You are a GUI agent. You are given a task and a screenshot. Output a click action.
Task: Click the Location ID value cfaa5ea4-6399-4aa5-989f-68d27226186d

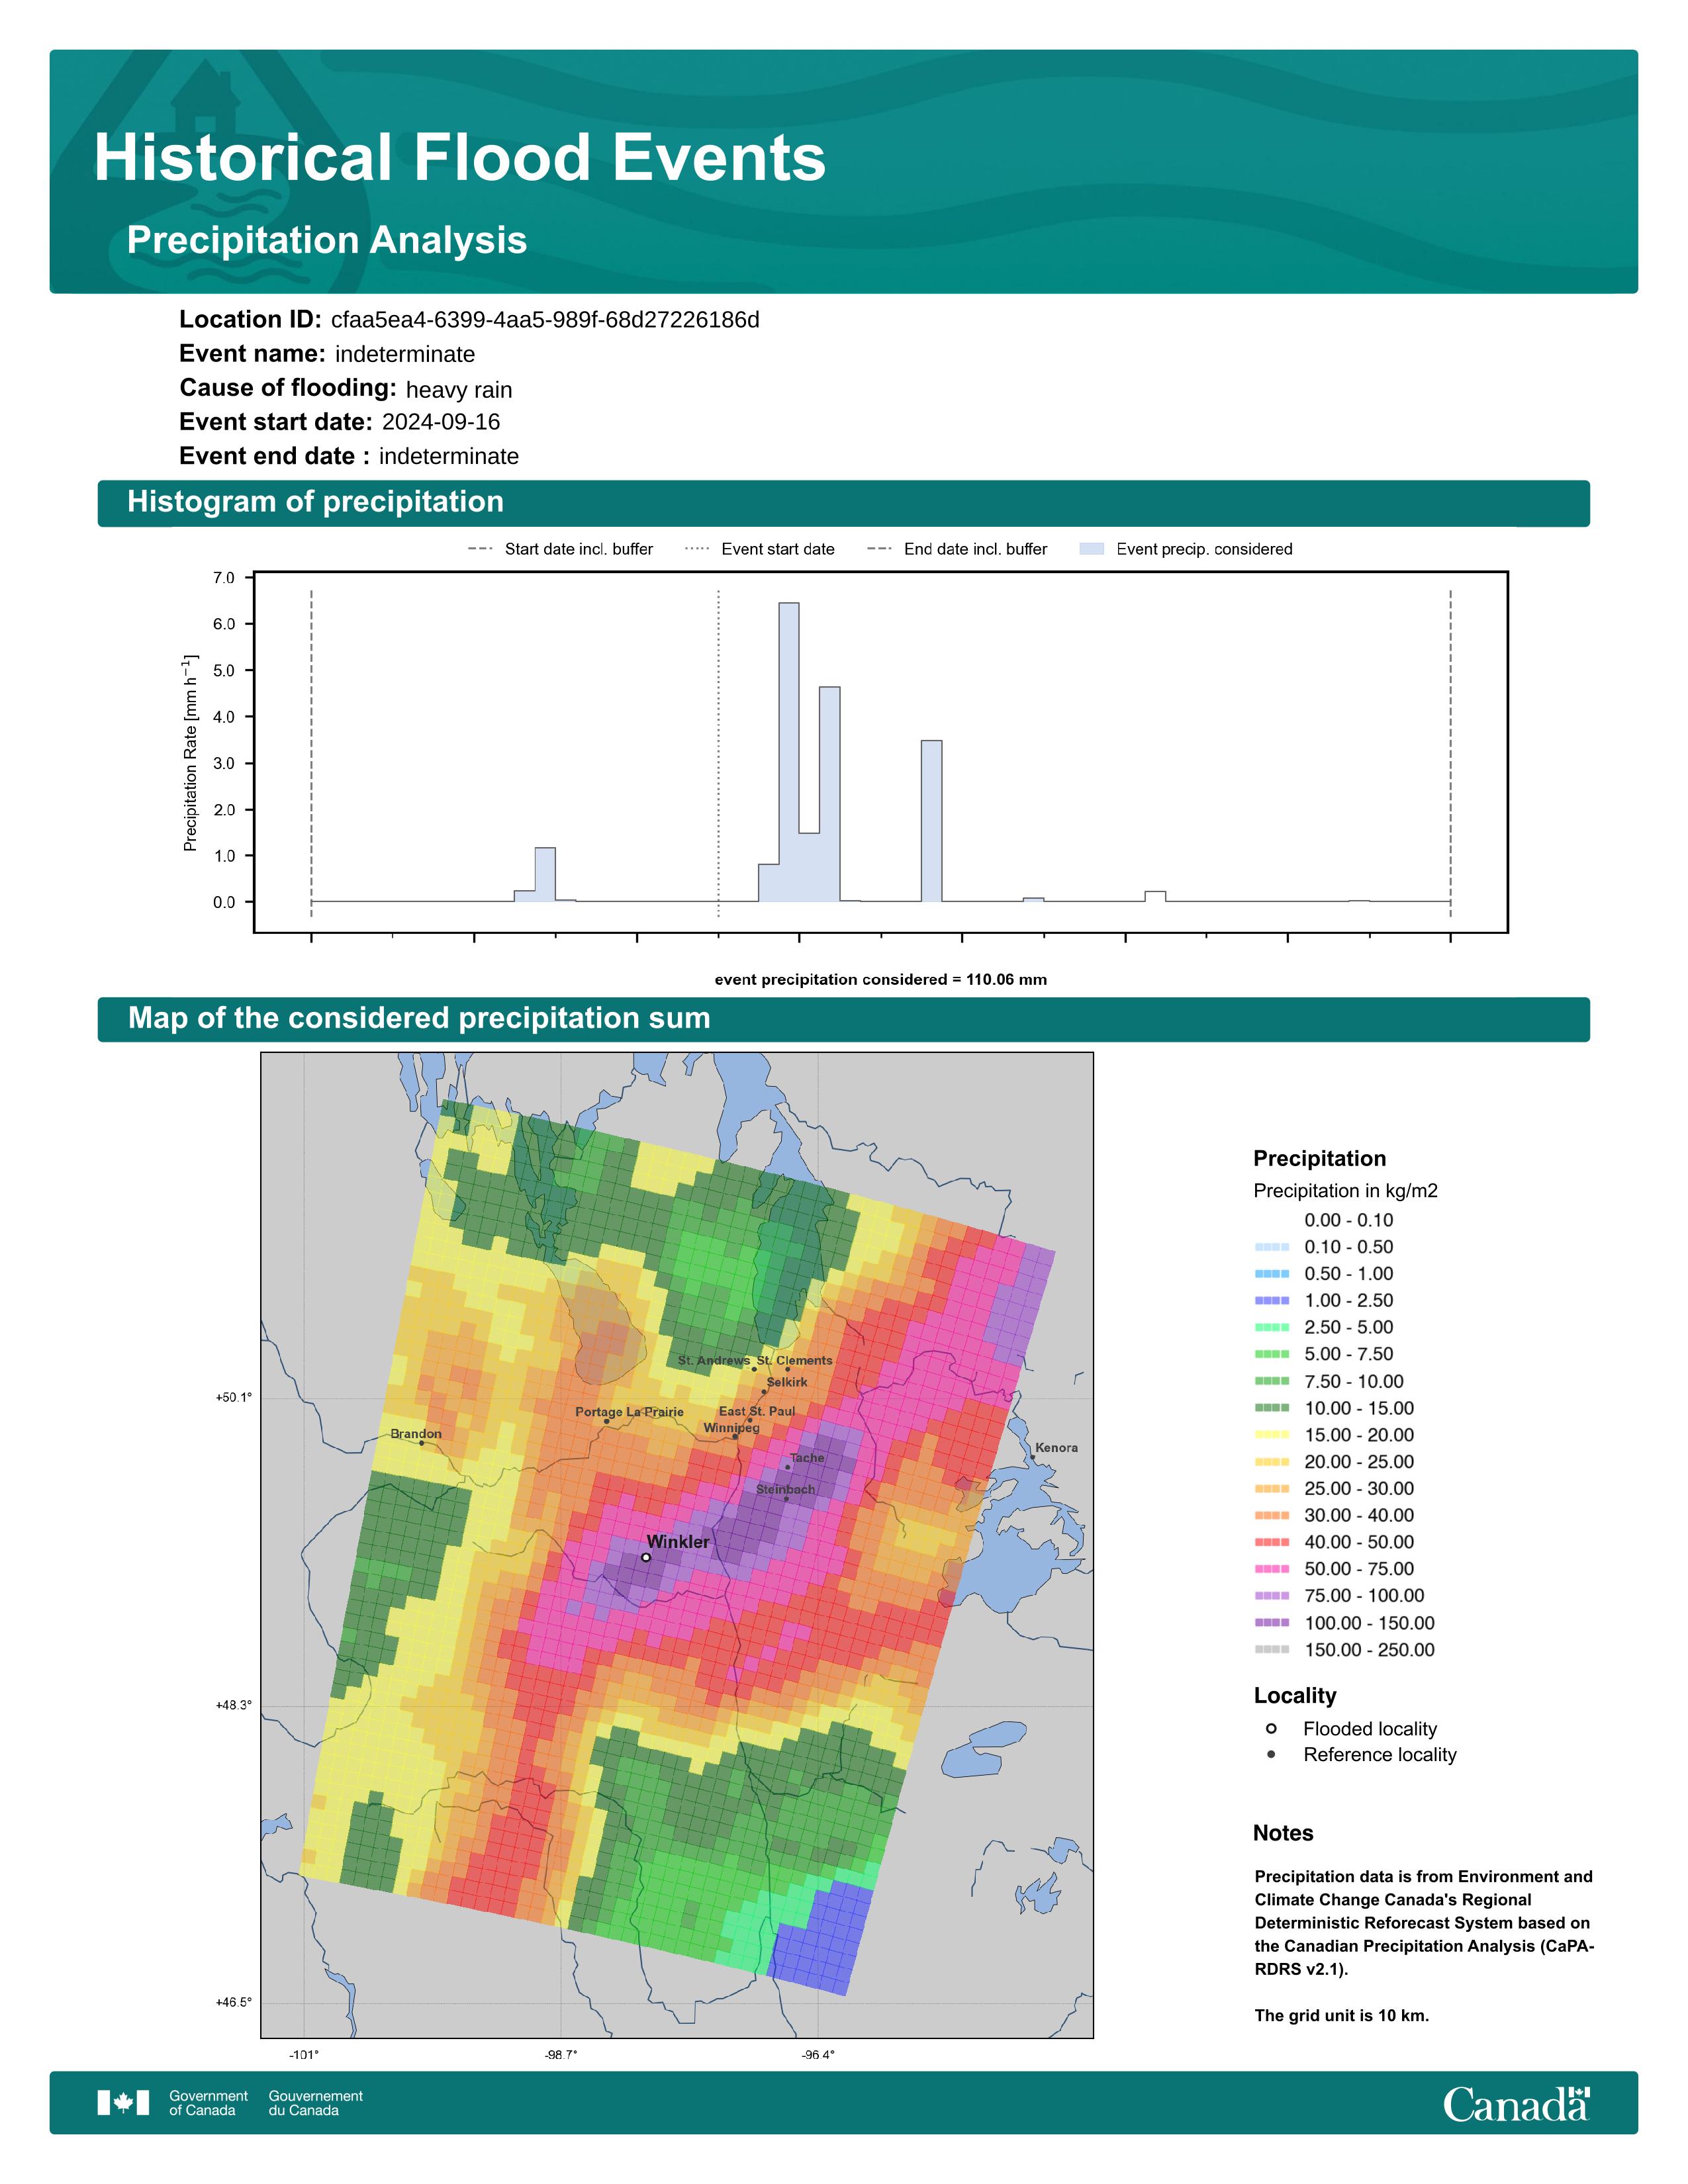click(x=545, y=320)
